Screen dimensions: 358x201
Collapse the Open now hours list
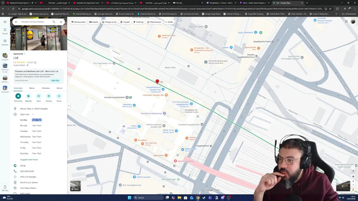(33, 114)
